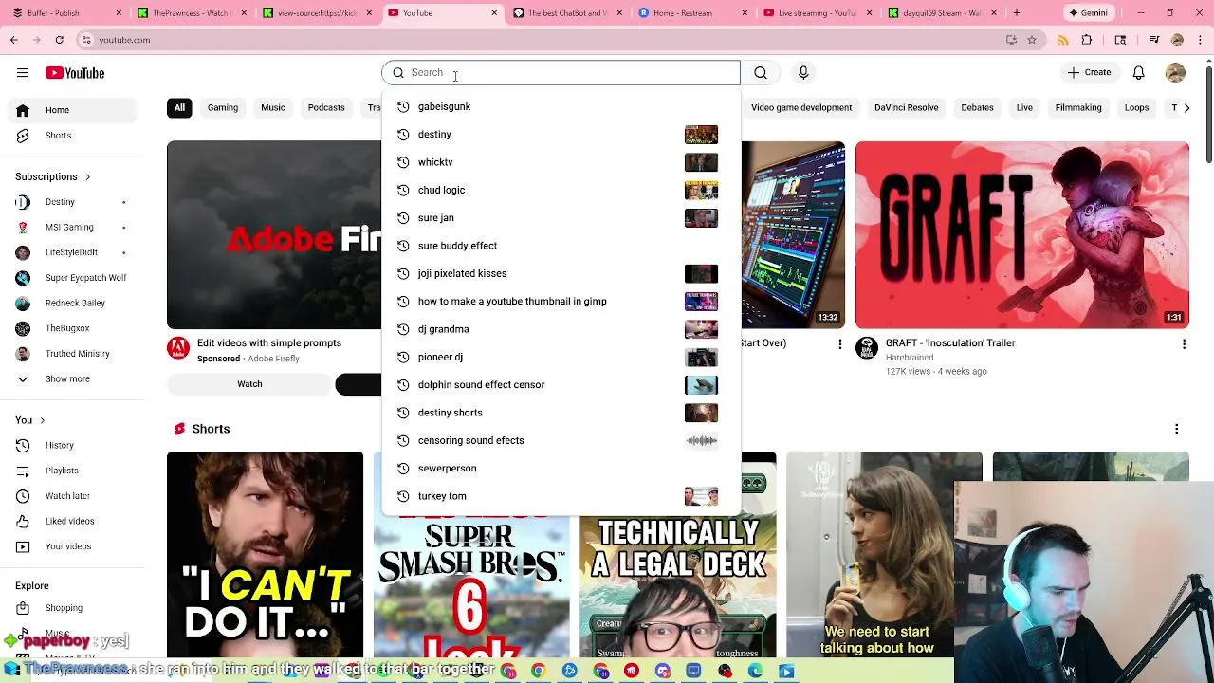1214x683 pixels.
Task: Open the Destiny subscription channel
Action: point(72,202)
